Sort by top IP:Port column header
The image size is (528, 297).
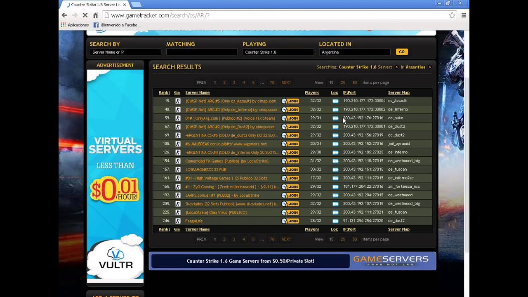point(349,92)
